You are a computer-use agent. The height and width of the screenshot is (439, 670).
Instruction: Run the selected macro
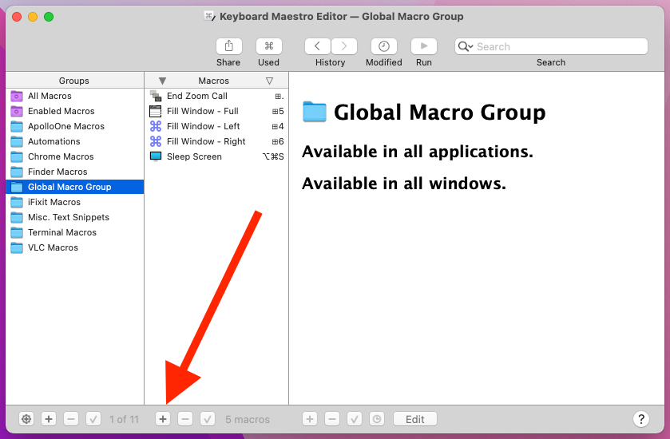pos(423,46)
